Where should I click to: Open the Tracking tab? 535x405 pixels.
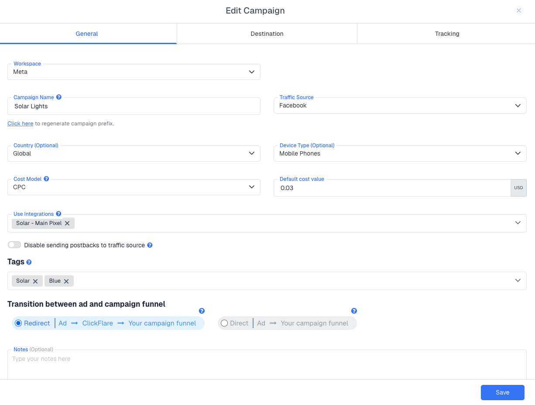(x=447, y=34)
